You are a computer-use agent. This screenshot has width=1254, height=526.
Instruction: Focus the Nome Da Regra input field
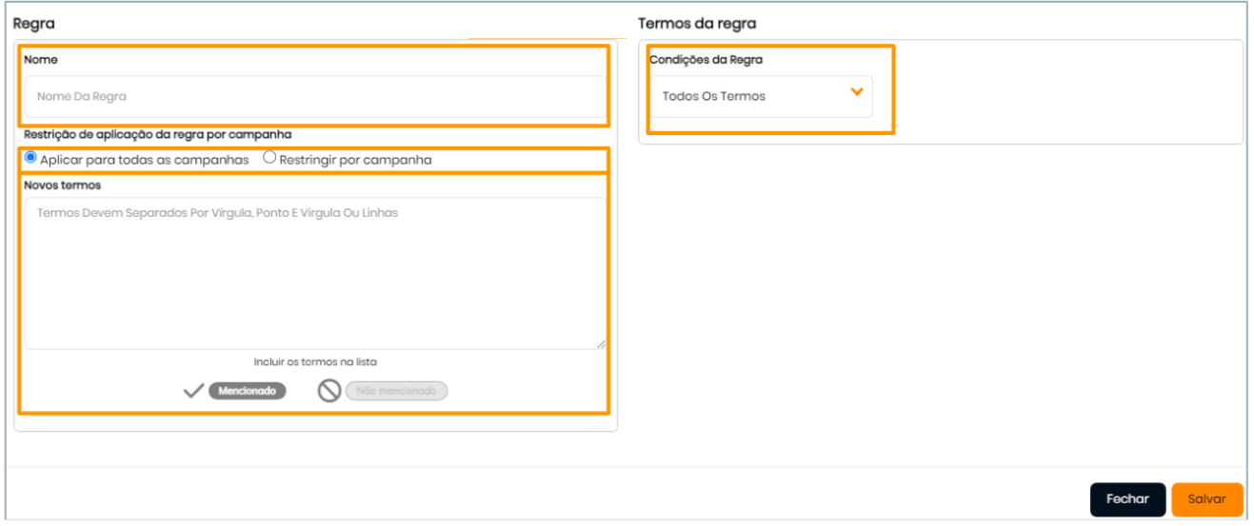tap(314, 96)
